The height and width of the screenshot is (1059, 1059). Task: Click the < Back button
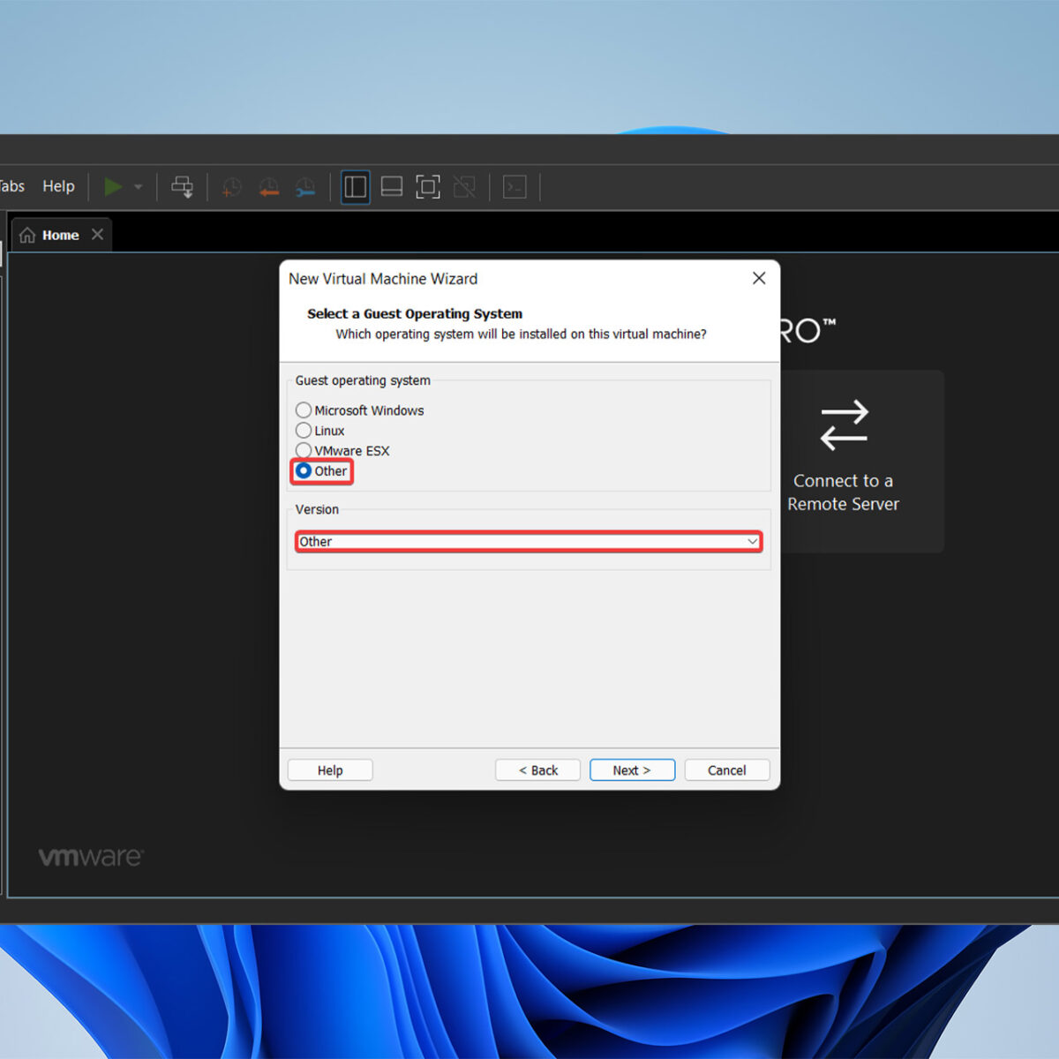(538, 770)
